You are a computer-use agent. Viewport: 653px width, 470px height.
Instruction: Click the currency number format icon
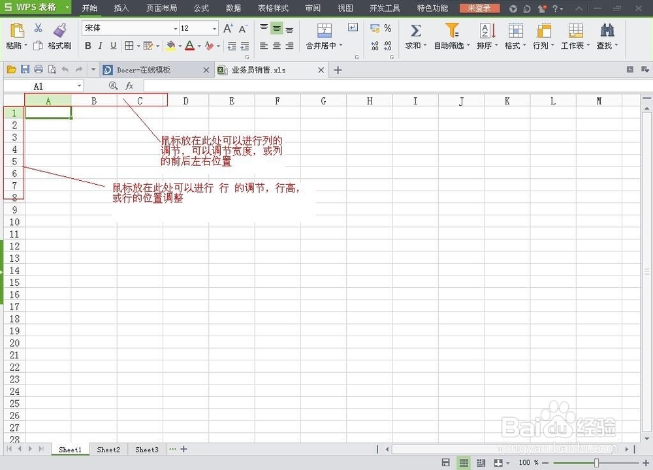click(x=375, y=28)
